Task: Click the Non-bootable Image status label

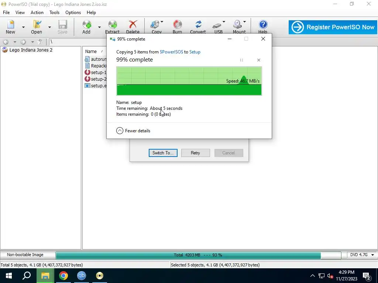Action: click(x=25, y=255)
